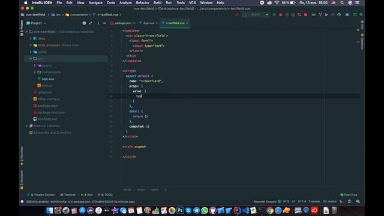This screenshot has height=216, width=384.
Task: Open the Terminal tool window
Action: [68, 194]
